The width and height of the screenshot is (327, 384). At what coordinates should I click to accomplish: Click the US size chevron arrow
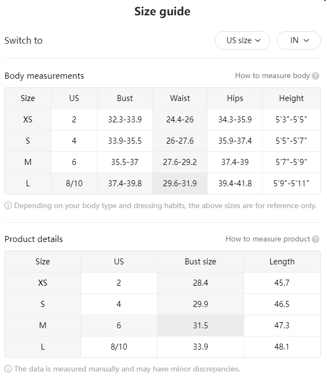tap(258, 40)
